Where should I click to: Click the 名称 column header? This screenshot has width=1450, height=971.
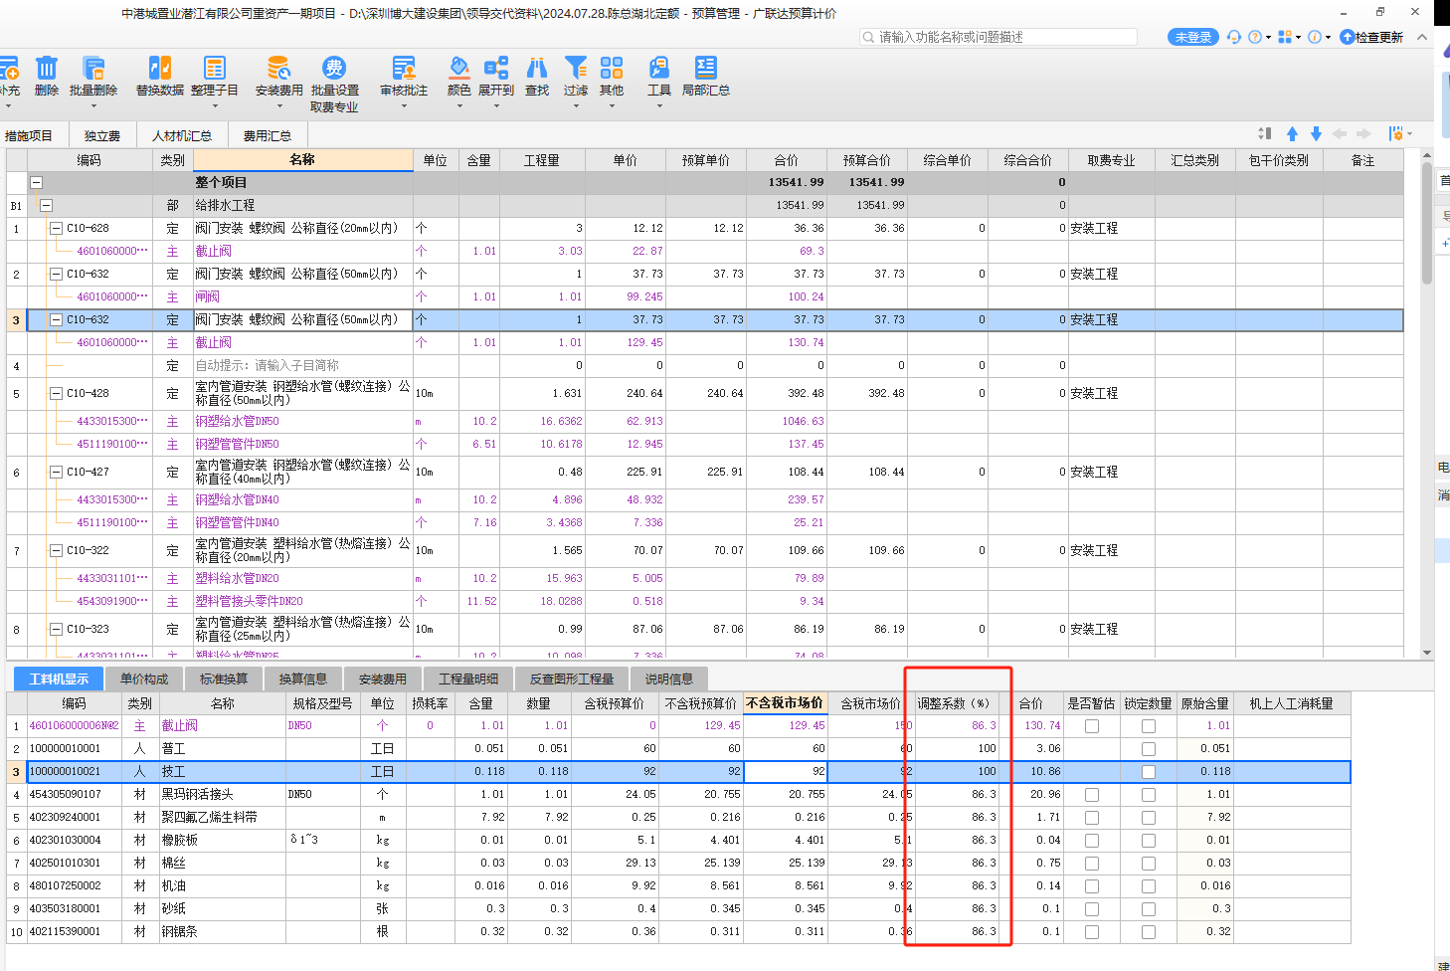click(x=302, y=160)
